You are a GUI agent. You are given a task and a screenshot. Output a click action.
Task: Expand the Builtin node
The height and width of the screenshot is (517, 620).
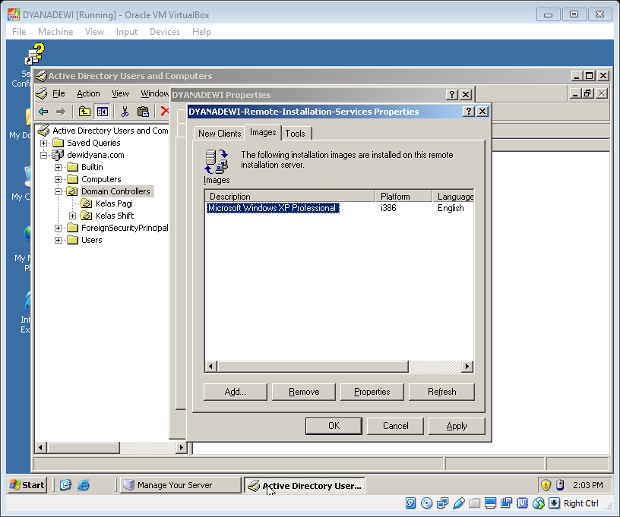point(58,168)
